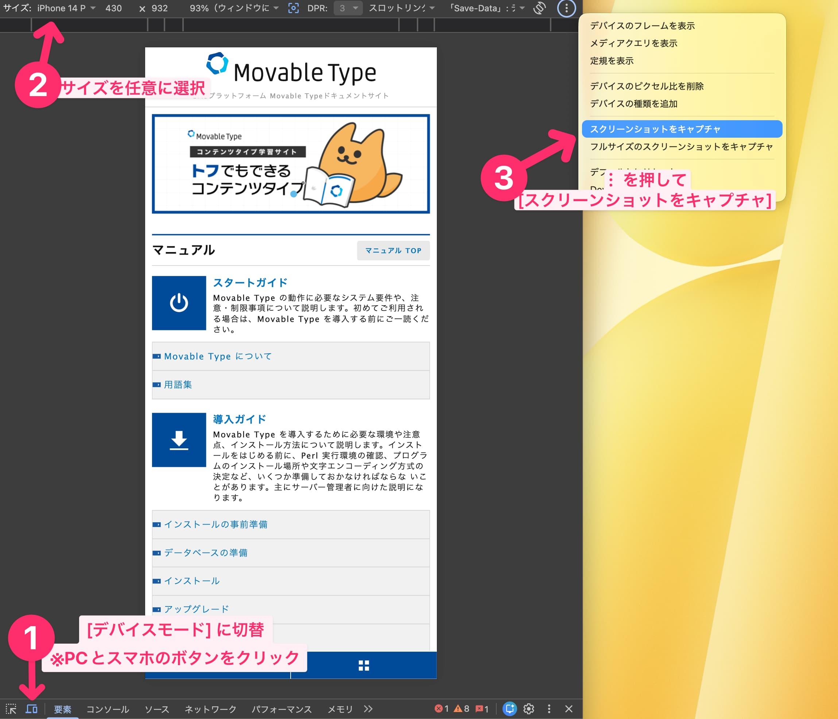Click the マニュアル TOP button
This screenshot has width=838, height=719.
tap(393, 251)
